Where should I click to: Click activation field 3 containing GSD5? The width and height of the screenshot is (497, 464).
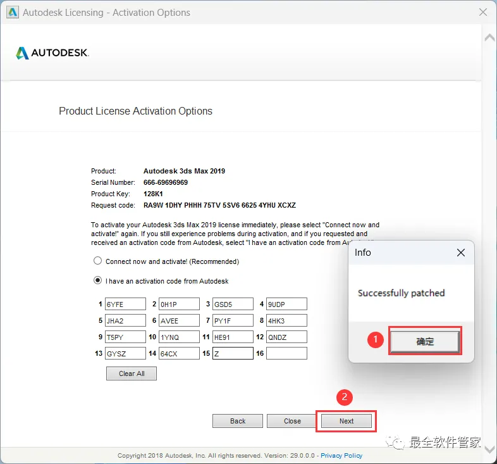coord(233,304)
